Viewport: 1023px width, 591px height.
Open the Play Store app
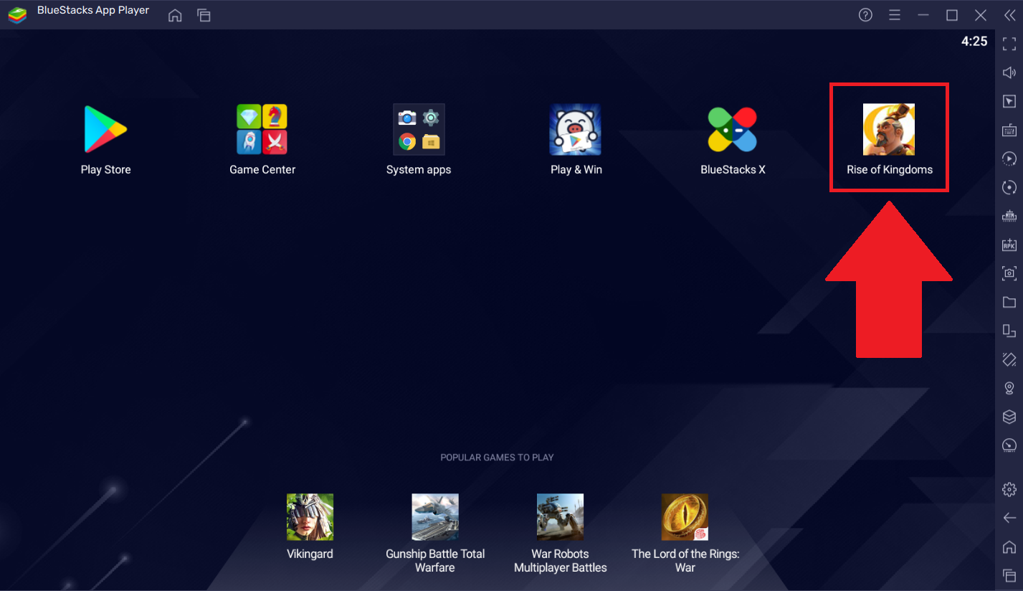(x=105, y=130)
